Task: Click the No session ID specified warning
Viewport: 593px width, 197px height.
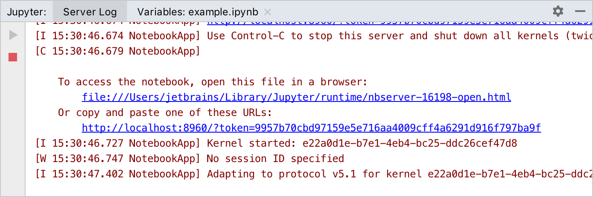Action: click(275, 159)
